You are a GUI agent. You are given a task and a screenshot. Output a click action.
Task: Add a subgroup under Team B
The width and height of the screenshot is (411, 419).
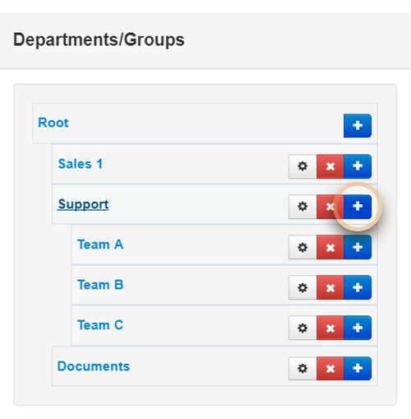(358, 287)
